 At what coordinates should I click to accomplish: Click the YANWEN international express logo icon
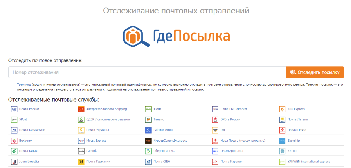click(x=283, y=162)
